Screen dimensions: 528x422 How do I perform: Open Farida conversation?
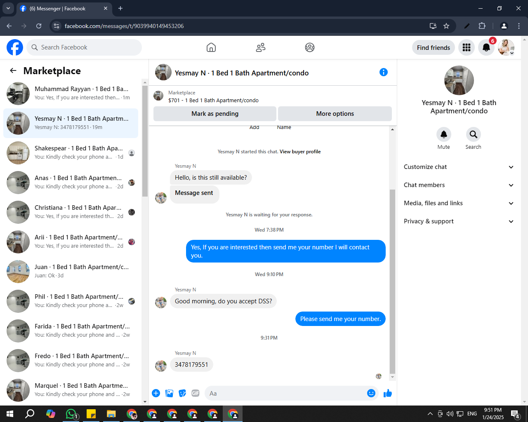tap(71, 331)
